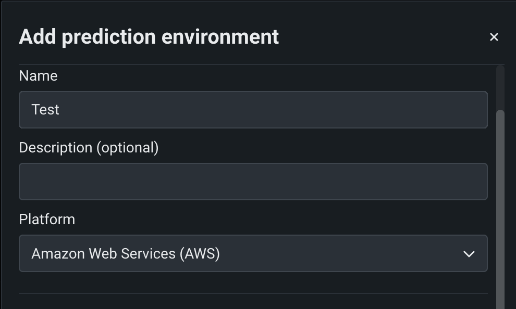Image resolution: width=516 pixels, height=309 pixels.
Task: Open the Platform dropdown menu
Action: [253, 253]
